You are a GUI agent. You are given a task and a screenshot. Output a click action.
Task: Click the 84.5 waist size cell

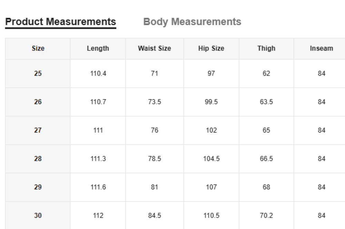[155, 216]
